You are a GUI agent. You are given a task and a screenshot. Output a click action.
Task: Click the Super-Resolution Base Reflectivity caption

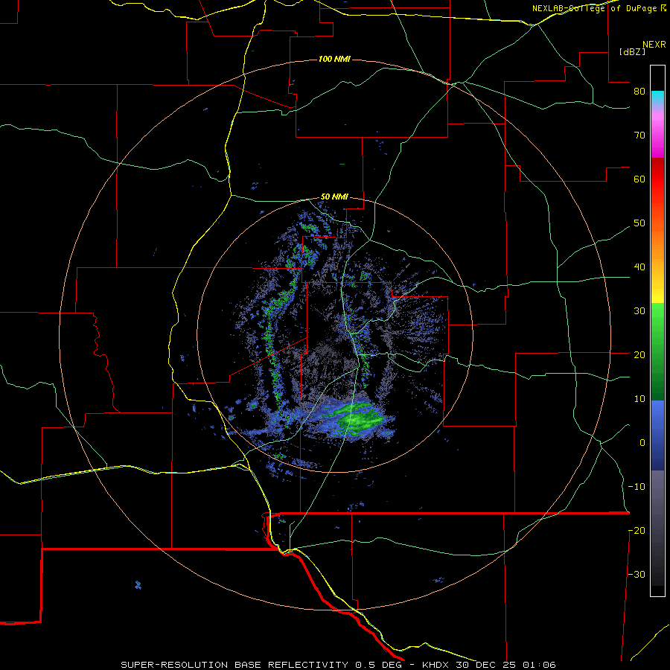click(x=339, y=665)
